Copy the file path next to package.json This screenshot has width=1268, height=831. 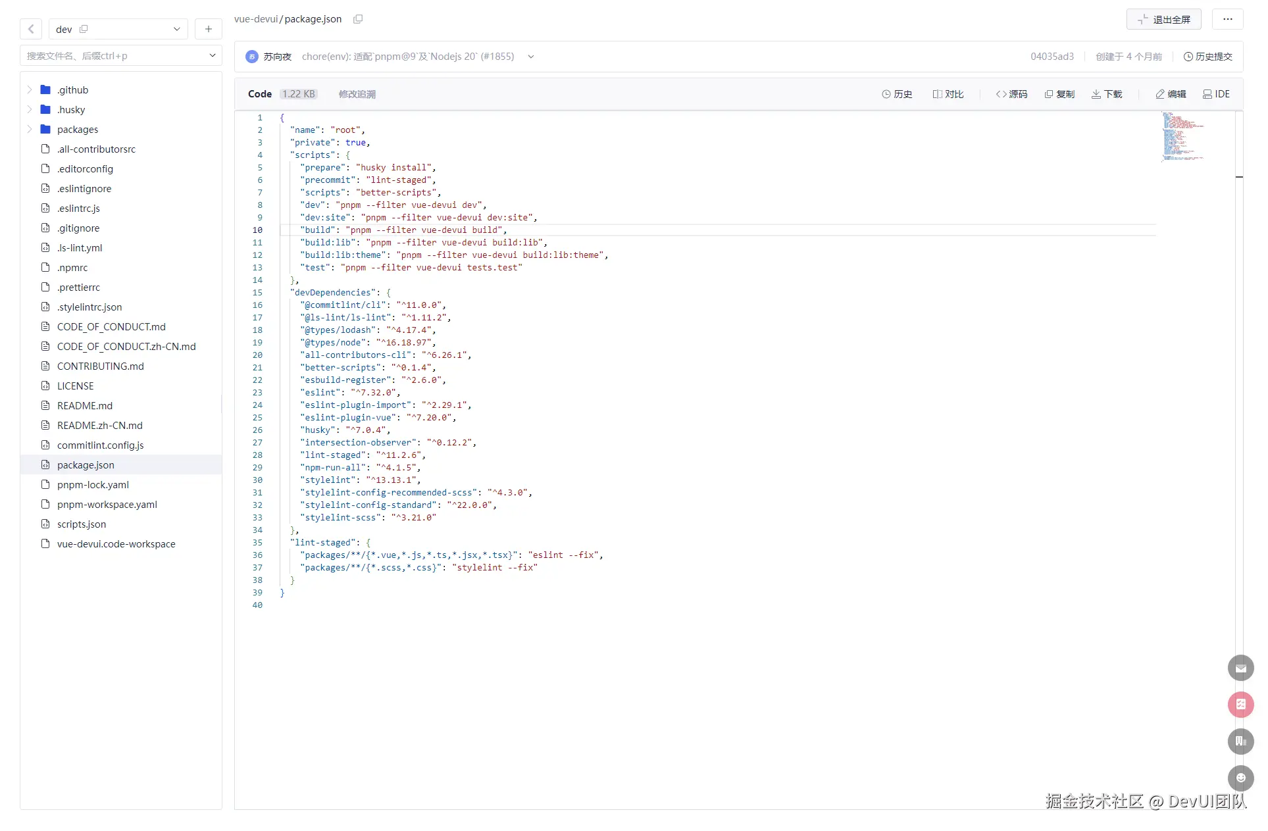click(358, 19)
